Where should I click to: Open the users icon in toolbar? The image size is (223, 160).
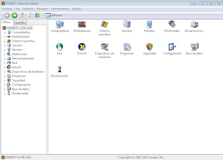click(x=37, y=15)
